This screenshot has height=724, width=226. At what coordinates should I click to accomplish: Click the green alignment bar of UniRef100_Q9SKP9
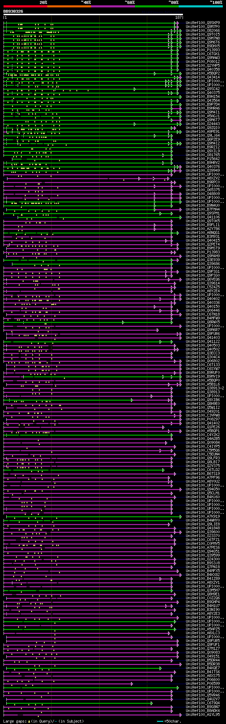(x=90, y=23)
